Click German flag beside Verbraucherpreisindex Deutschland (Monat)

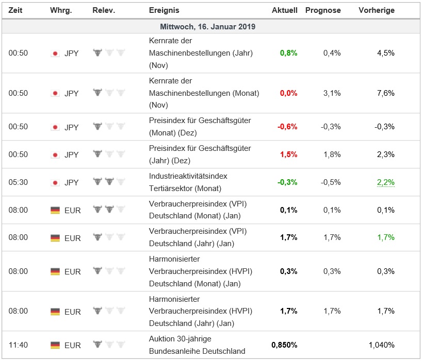pos(55,210)
